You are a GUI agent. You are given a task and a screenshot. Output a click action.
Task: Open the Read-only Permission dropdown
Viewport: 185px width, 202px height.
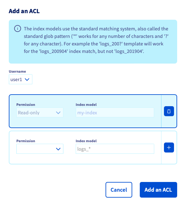point(40,113)
